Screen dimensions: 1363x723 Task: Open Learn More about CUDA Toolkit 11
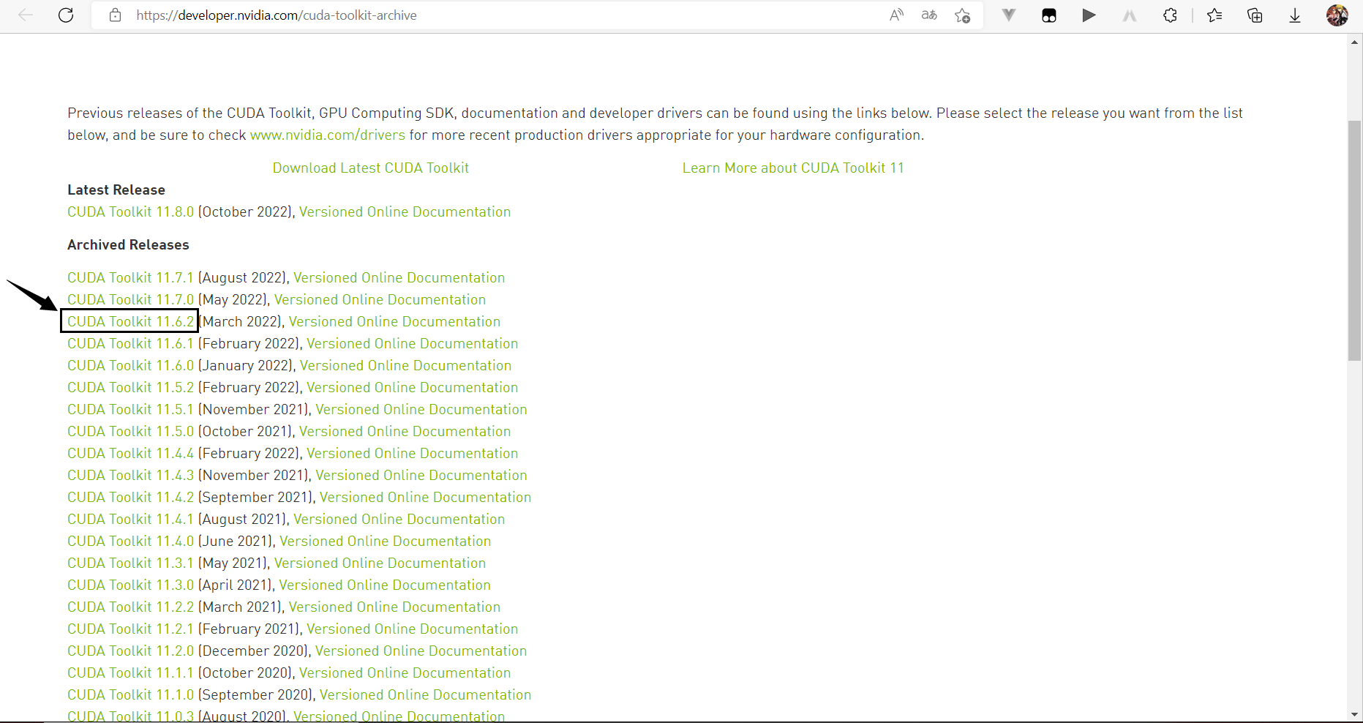pyautogui.click(x=792, y=168)
